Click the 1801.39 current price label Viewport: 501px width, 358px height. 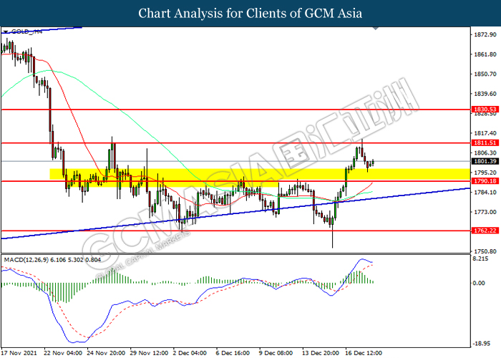pyautogui.click(x=485, y=161)
